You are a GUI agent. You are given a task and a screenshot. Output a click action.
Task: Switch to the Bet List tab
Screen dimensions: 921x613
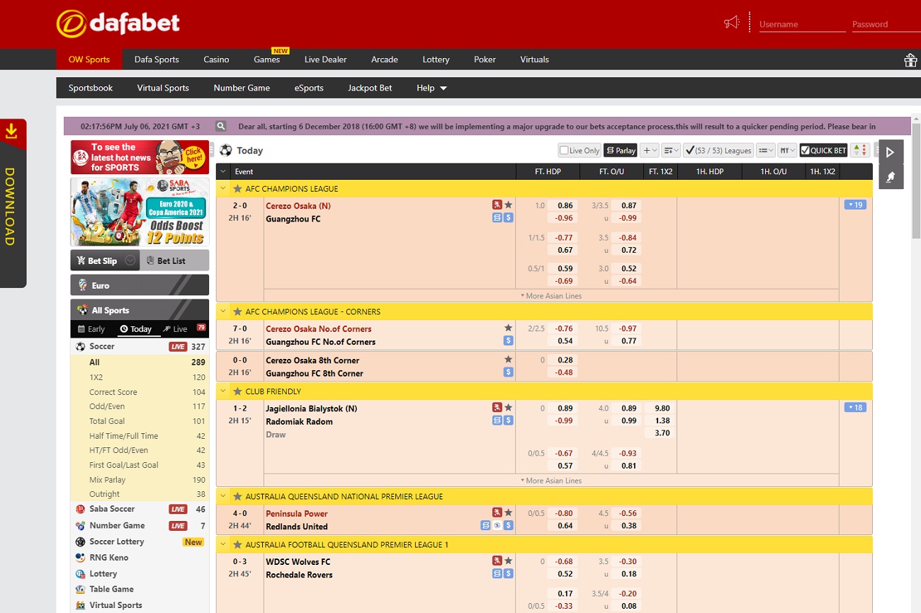[x=174, y=260]
